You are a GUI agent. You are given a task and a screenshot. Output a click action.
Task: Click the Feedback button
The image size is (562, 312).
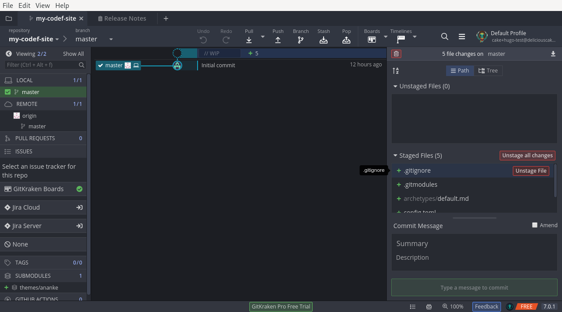click(x=486, y=307)
